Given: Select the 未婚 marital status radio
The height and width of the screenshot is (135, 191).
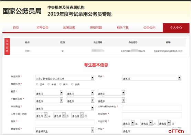Looking at the screenshot, I should [x=49, y=84].
